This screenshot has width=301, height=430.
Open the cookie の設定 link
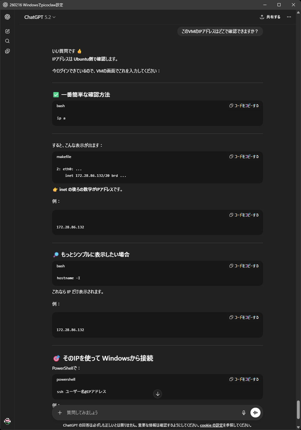[211, 425]
